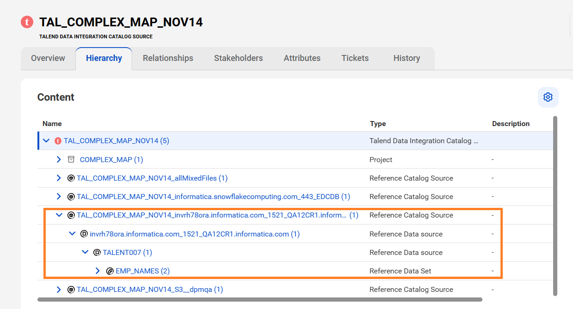
Task: Collapse the TAL_COMPLEX_MAP_NOV14 (5) root node
Action: 46,141
